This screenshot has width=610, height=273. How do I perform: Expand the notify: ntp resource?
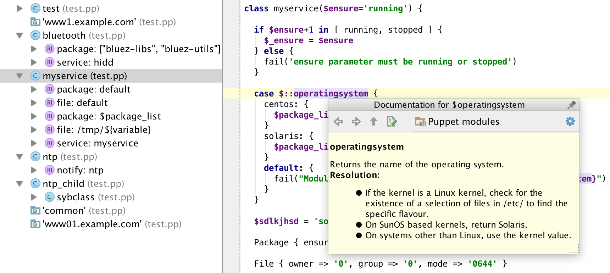[34, 170]
